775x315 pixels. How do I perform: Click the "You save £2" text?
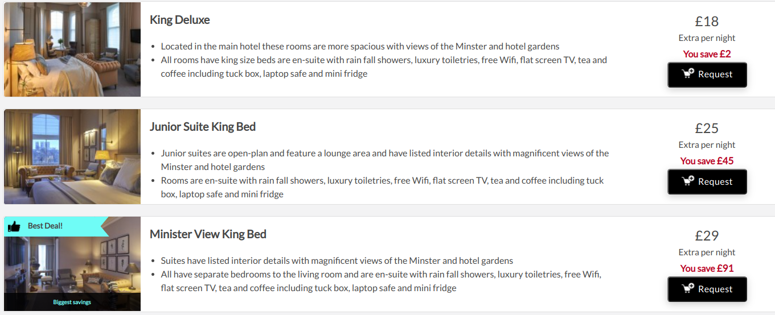pyautogui.click(x=707, y=54)
